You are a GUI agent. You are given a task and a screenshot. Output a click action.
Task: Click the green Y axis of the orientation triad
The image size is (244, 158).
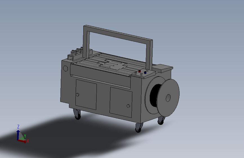(23, 138)
